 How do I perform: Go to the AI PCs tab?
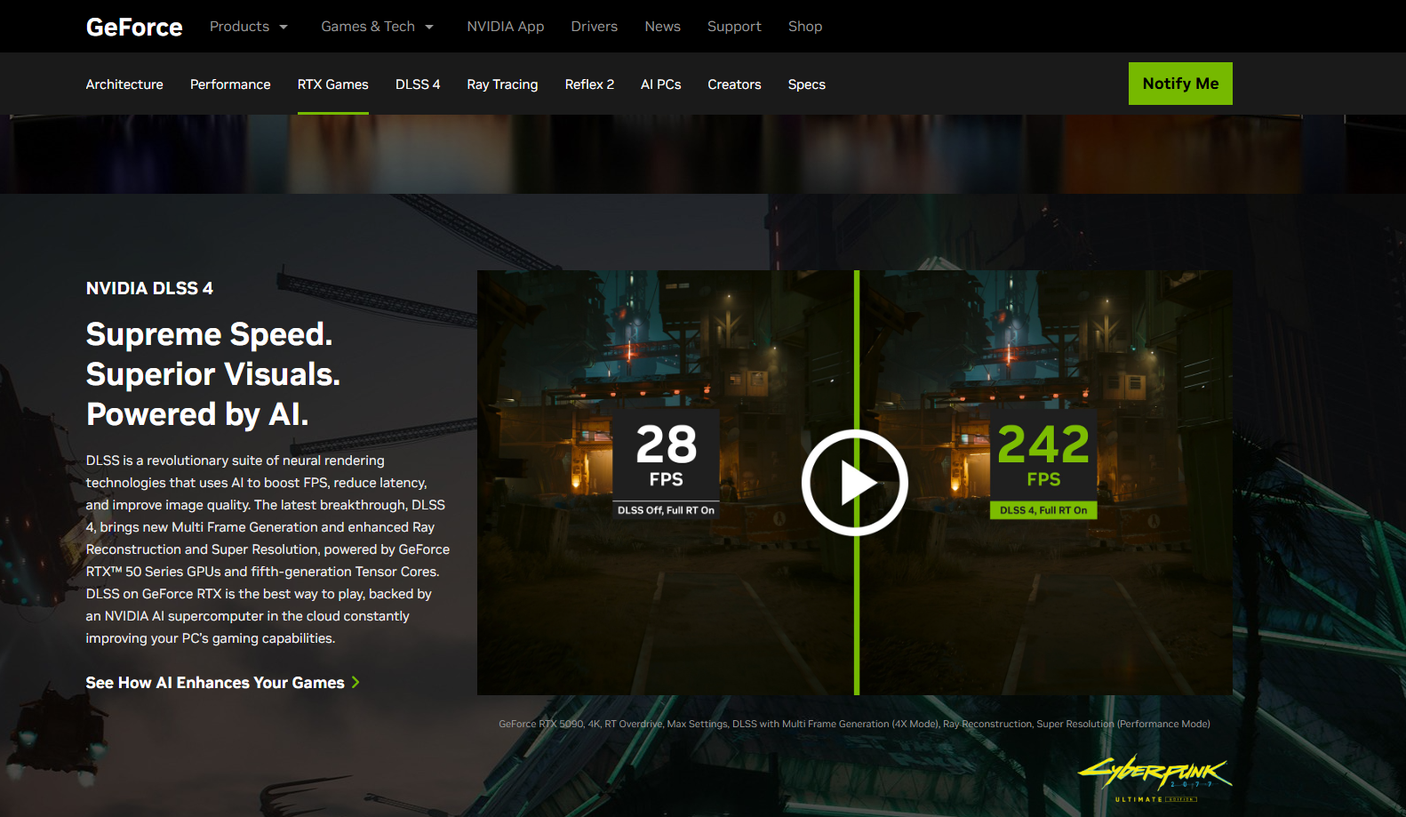661,84
